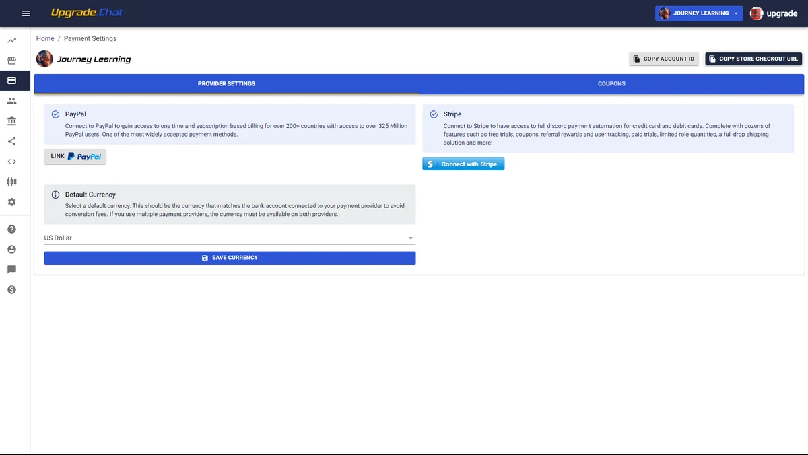Open the code brackets icon in sidebar

(11, 162)
